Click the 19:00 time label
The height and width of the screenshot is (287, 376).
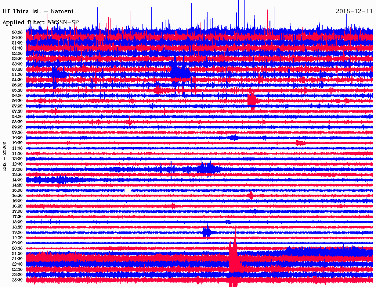pos(17,233)
